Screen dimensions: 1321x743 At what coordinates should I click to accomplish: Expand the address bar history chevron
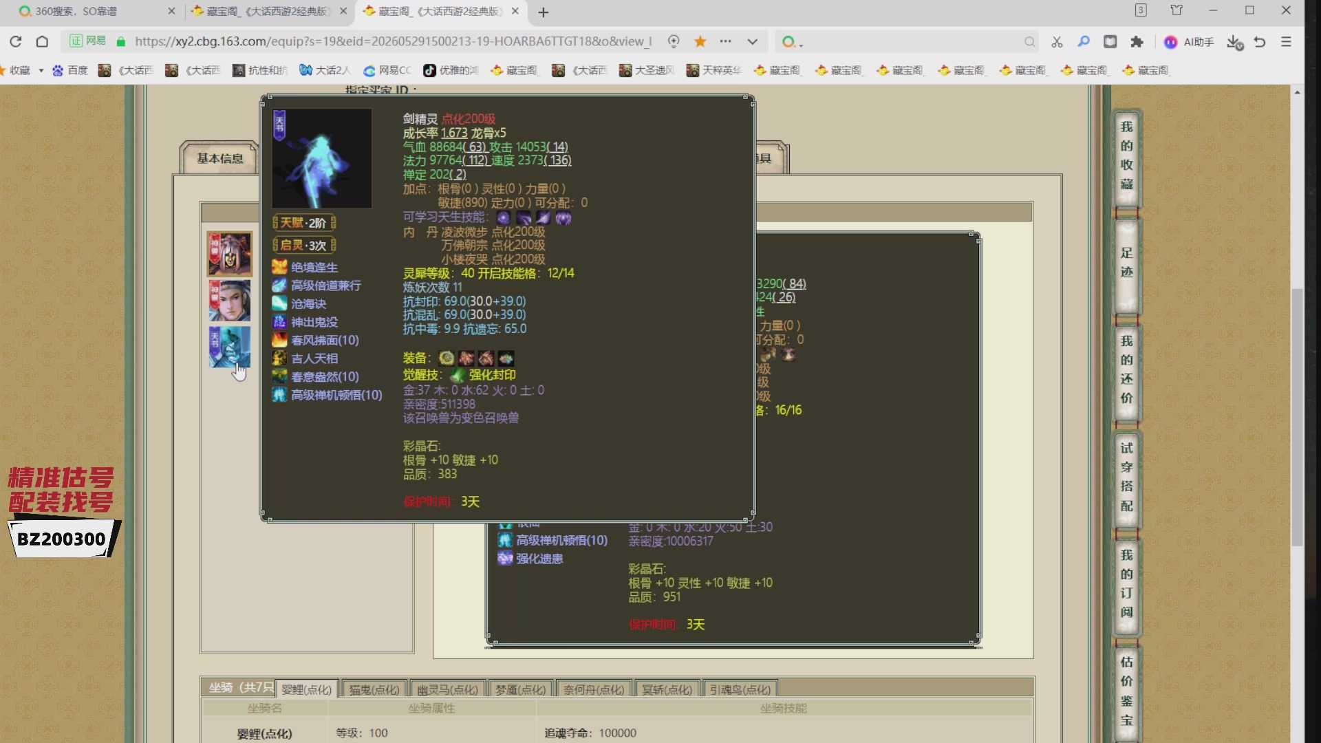click(753, 42)
